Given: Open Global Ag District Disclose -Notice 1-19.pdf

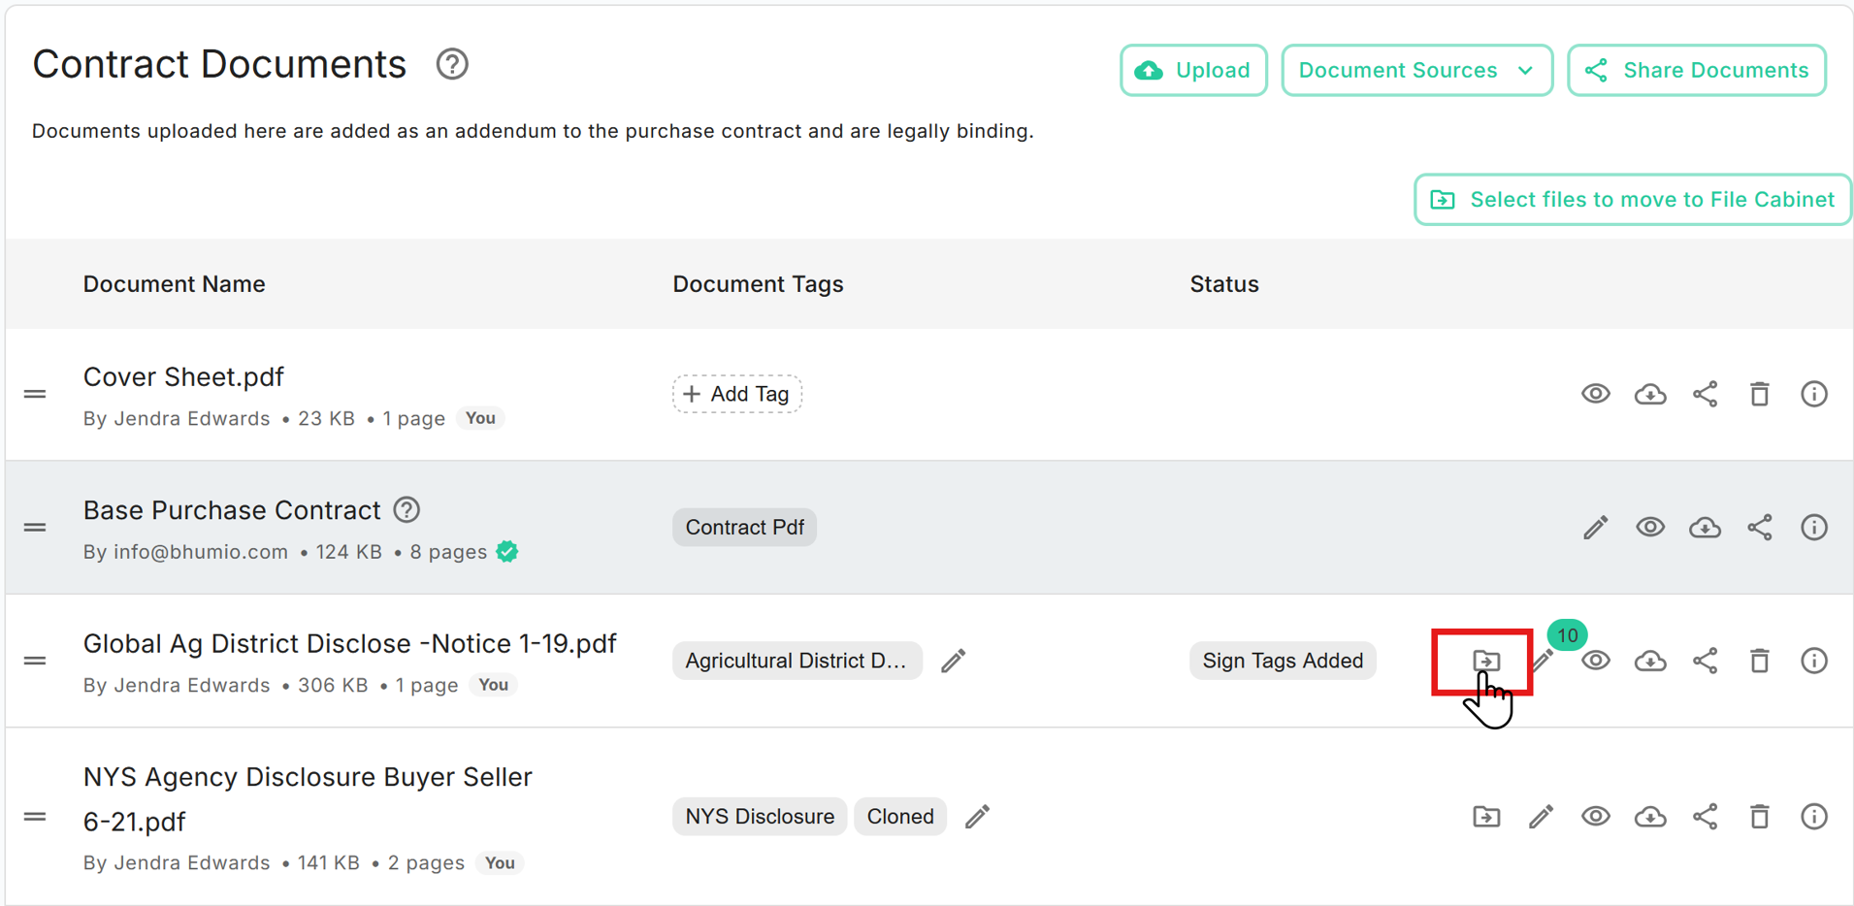Looking at the screenshot, I should coord(350,644).
